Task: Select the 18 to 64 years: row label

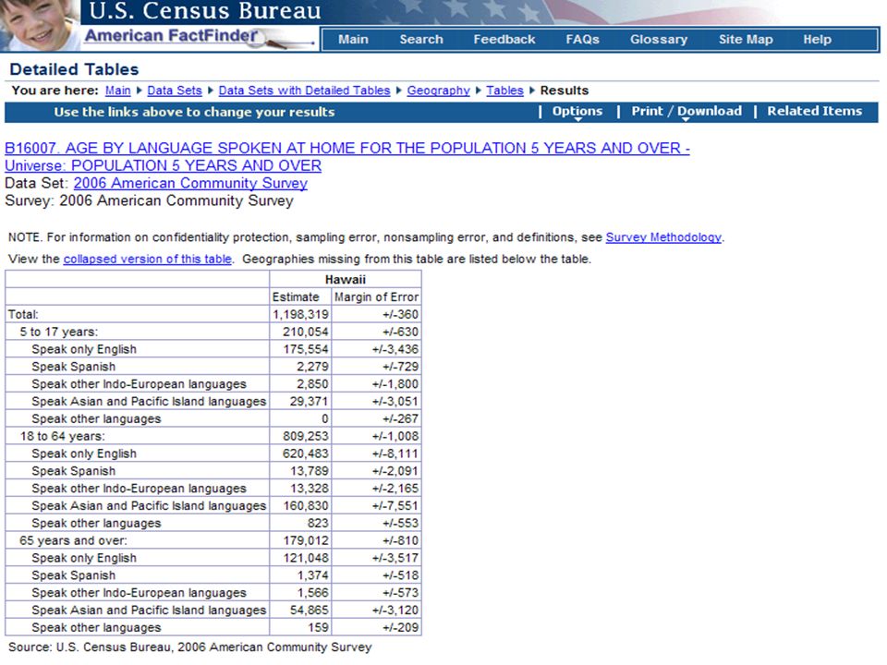Action: click(x=62, y=436)
